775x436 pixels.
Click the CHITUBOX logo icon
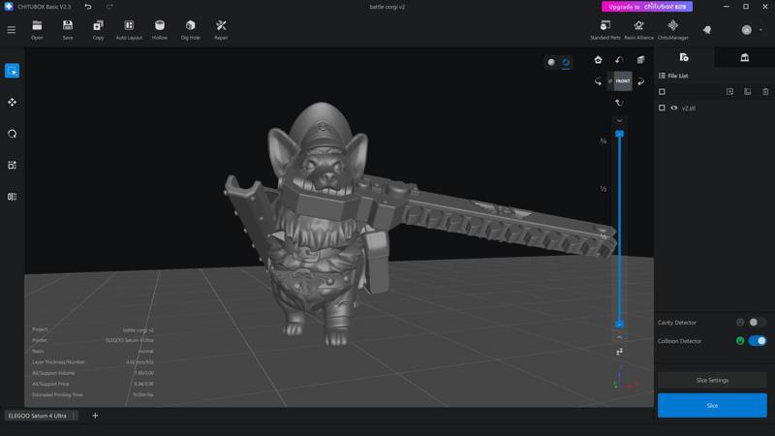[9, 7]
